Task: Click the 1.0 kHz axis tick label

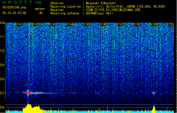Action: (2, 51)
